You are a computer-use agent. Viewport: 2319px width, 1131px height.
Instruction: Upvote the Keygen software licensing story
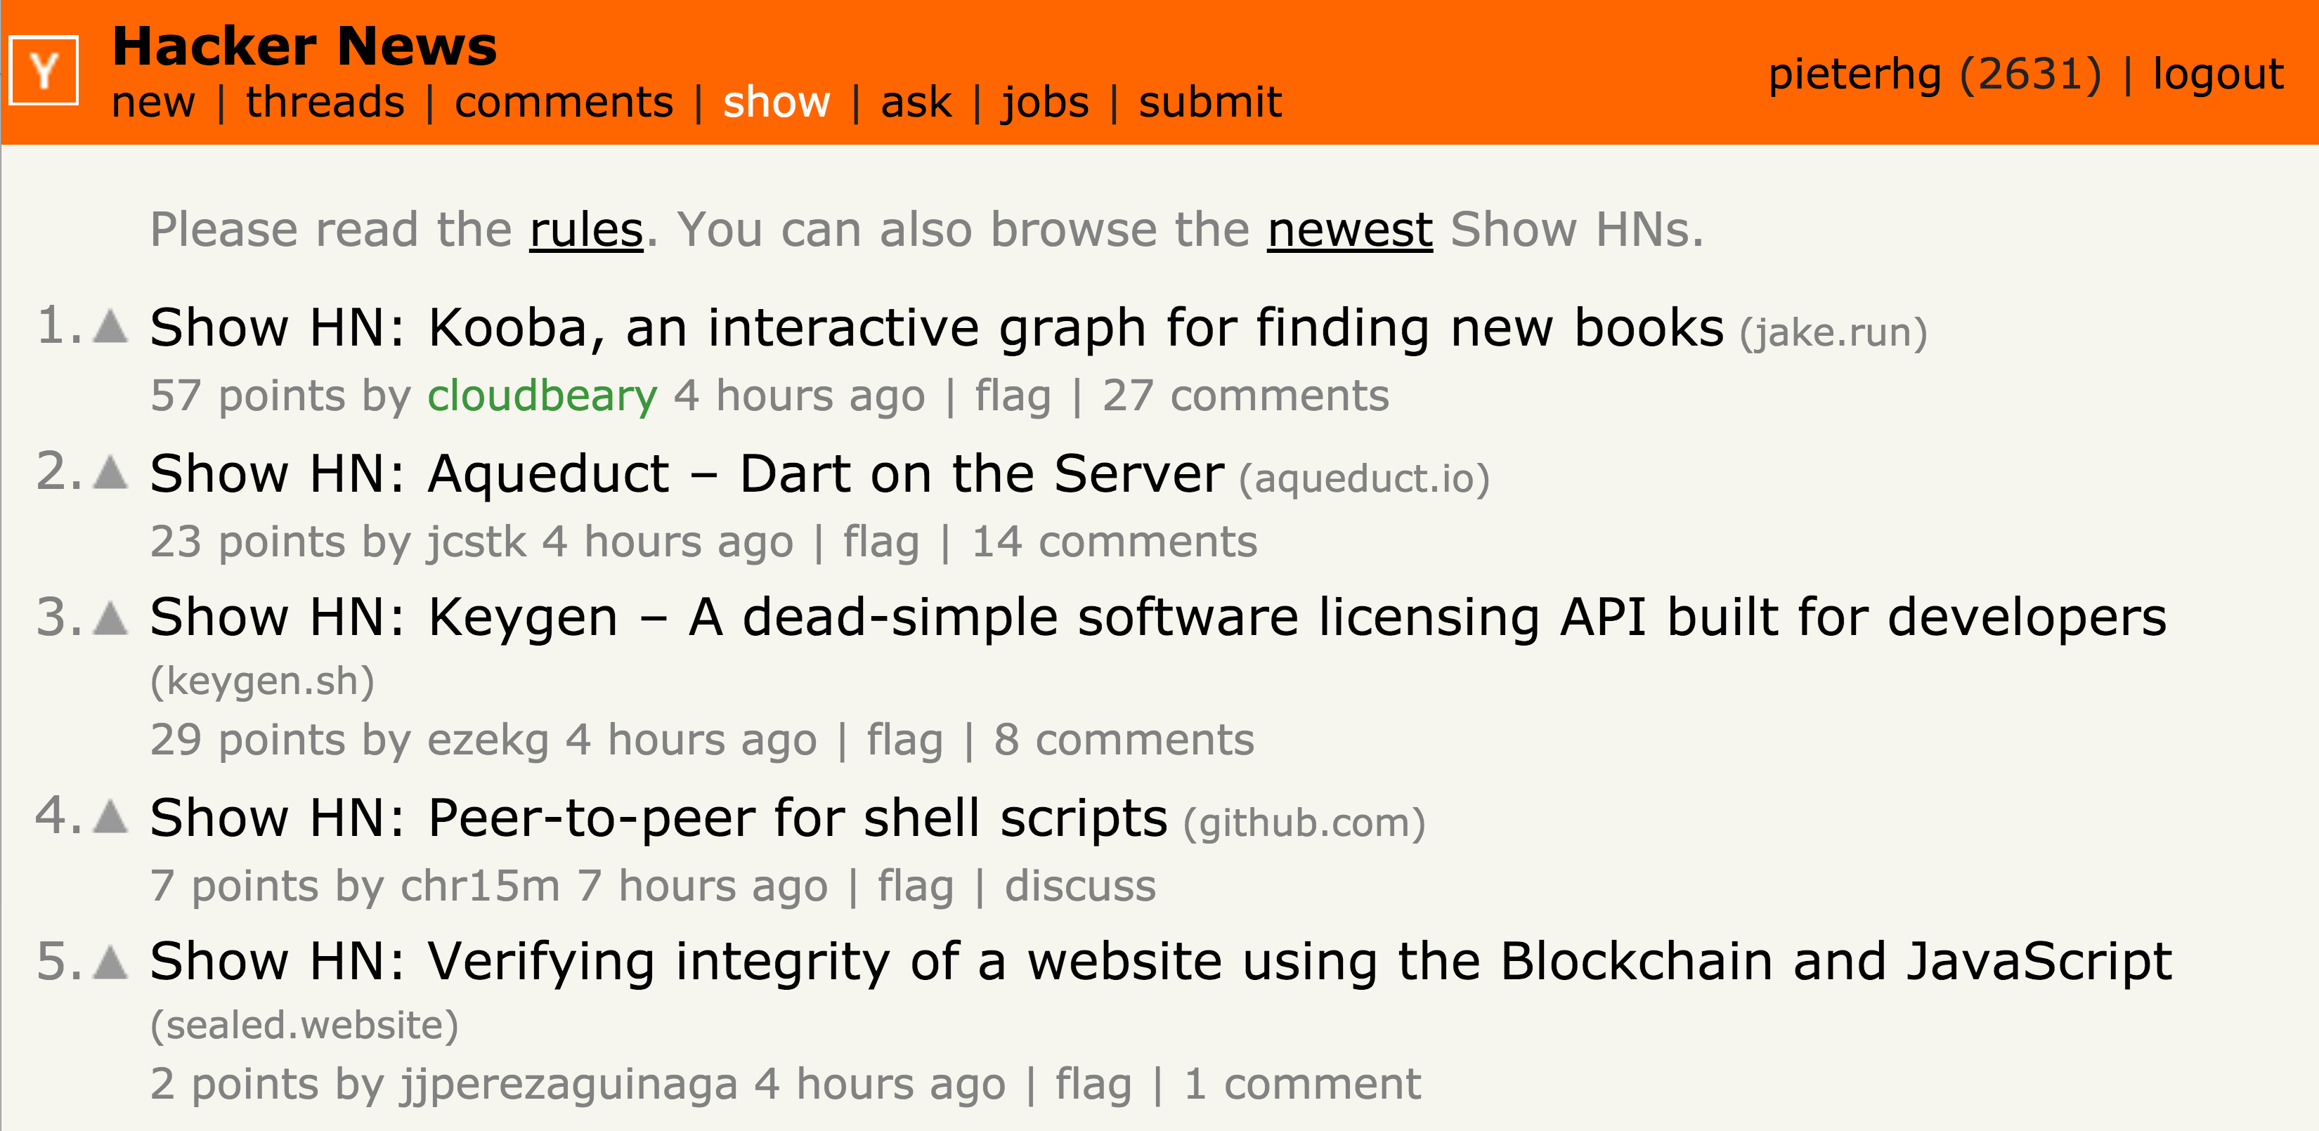(111, 617)
